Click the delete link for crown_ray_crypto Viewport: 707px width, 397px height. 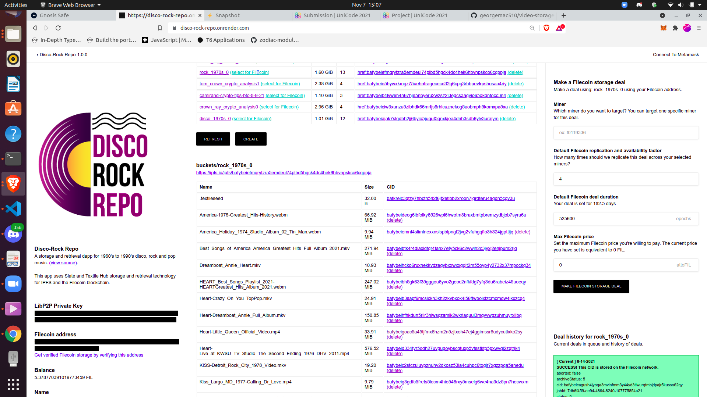(x=516, y=107)
